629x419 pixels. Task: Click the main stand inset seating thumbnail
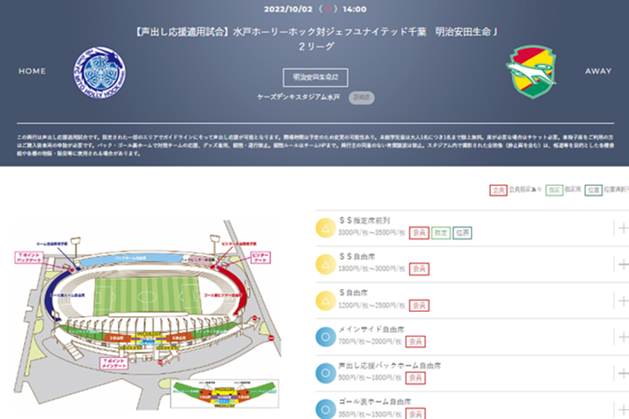225,393
